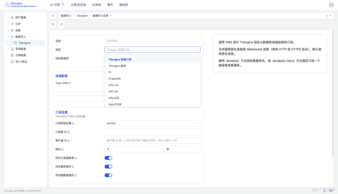Select TDengine 数据订阅 option
The height and width of the screenshot is (194, 338).
point(152,60)
